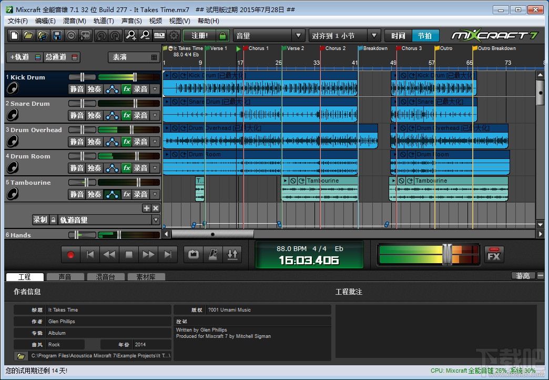Arm recording on the Drum Room track
Image resolution: width=549 pixels, height=380 pixels.
(140, 168)
